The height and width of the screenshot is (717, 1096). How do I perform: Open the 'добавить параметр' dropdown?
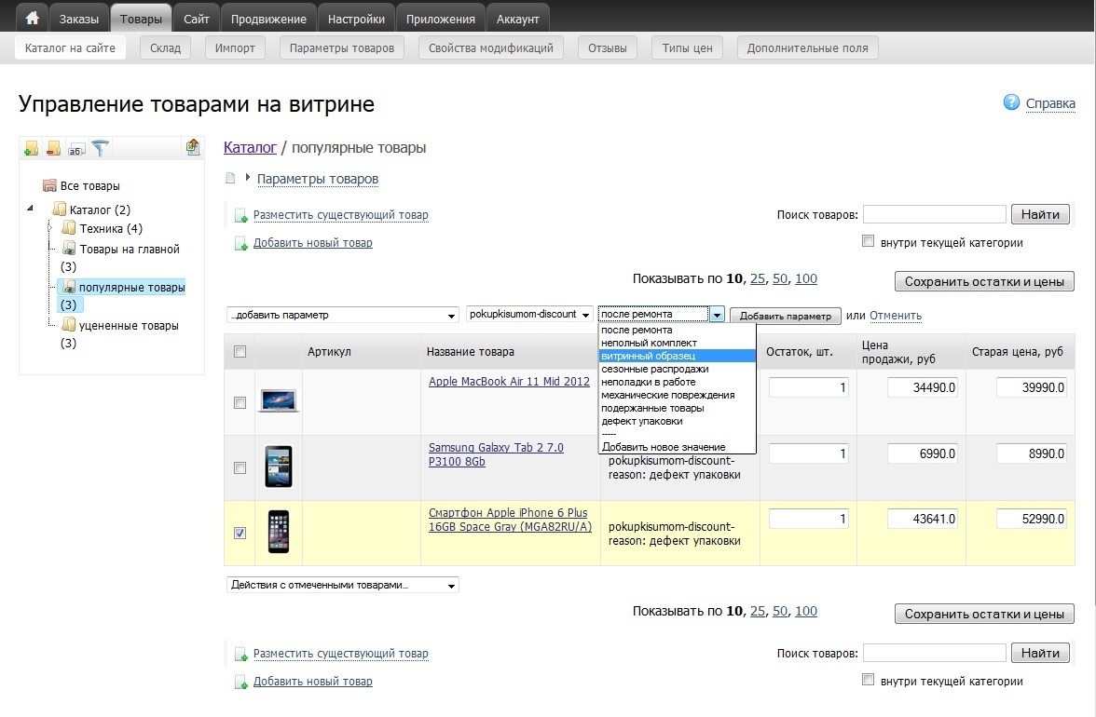point(343,315)
